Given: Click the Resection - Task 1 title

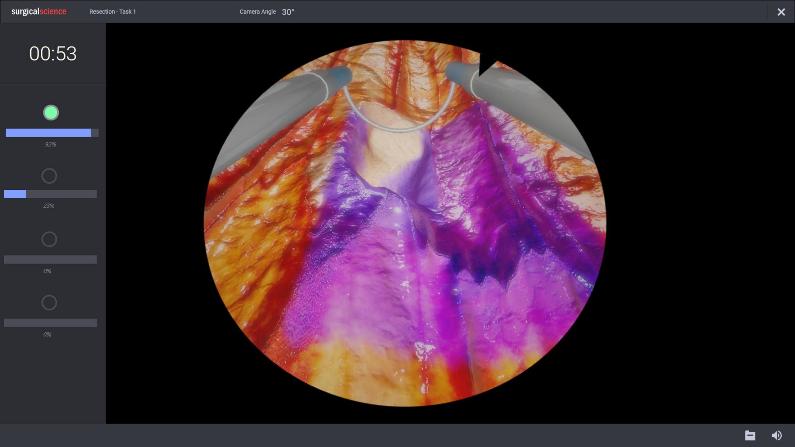Looking at the screenshot, I should (112, 11).
